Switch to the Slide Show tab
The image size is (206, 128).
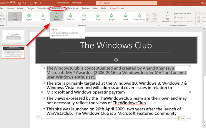tap(72, 8)
